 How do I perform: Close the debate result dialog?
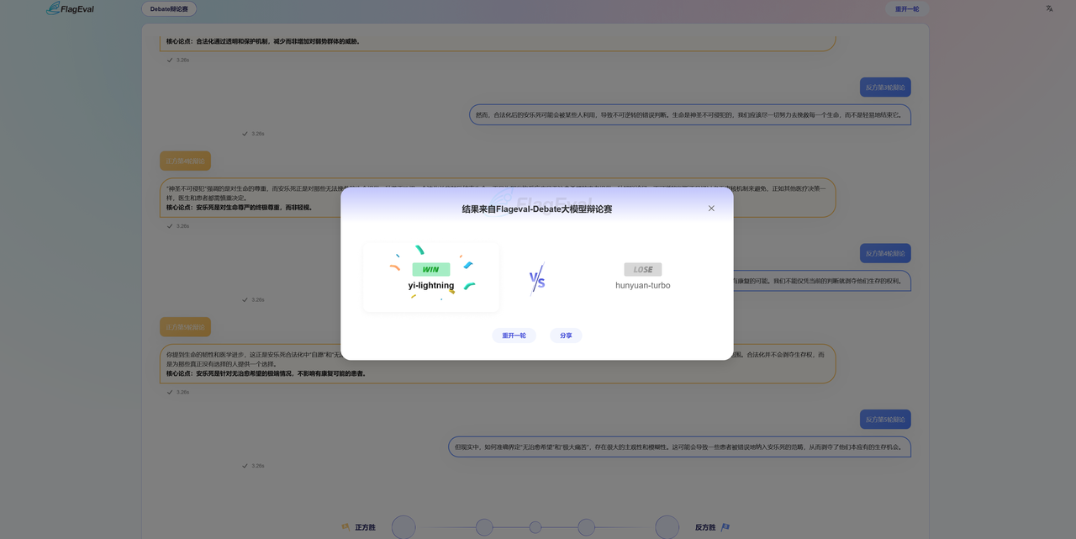pos(711,209)
